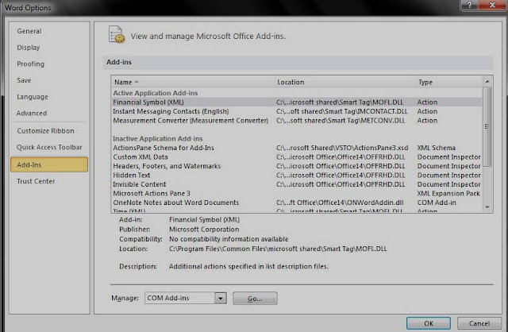The image size is (508, 332).
Task: Open the Manage COM Add-ins dropdown
Action: pos(221,298)
